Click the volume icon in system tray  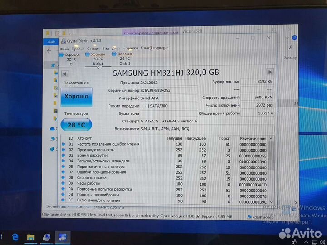[323, 242]
